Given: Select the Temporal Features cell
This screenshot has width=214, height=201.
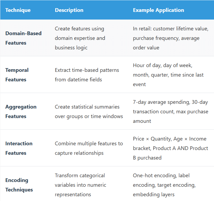Looking at the screenshot, I should tap(17, 75).
